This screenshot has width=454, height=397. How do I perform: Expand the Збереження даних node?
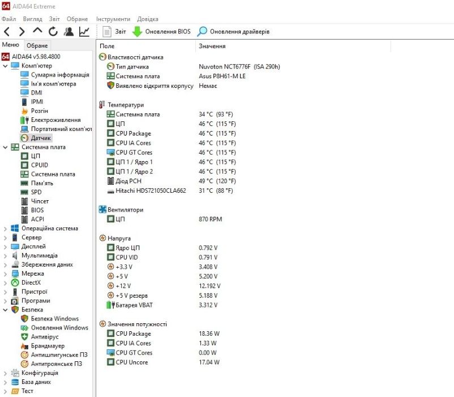[x=5, y=265]
